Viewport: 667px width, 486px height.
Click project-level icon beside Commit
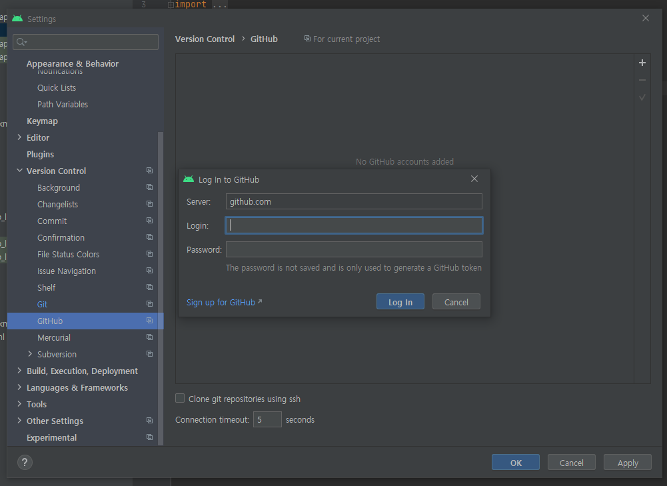coord(149,220)
